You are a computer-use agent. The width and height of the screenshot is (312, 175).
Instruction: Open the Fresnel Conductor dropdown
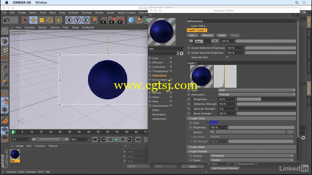coord(252,156)
